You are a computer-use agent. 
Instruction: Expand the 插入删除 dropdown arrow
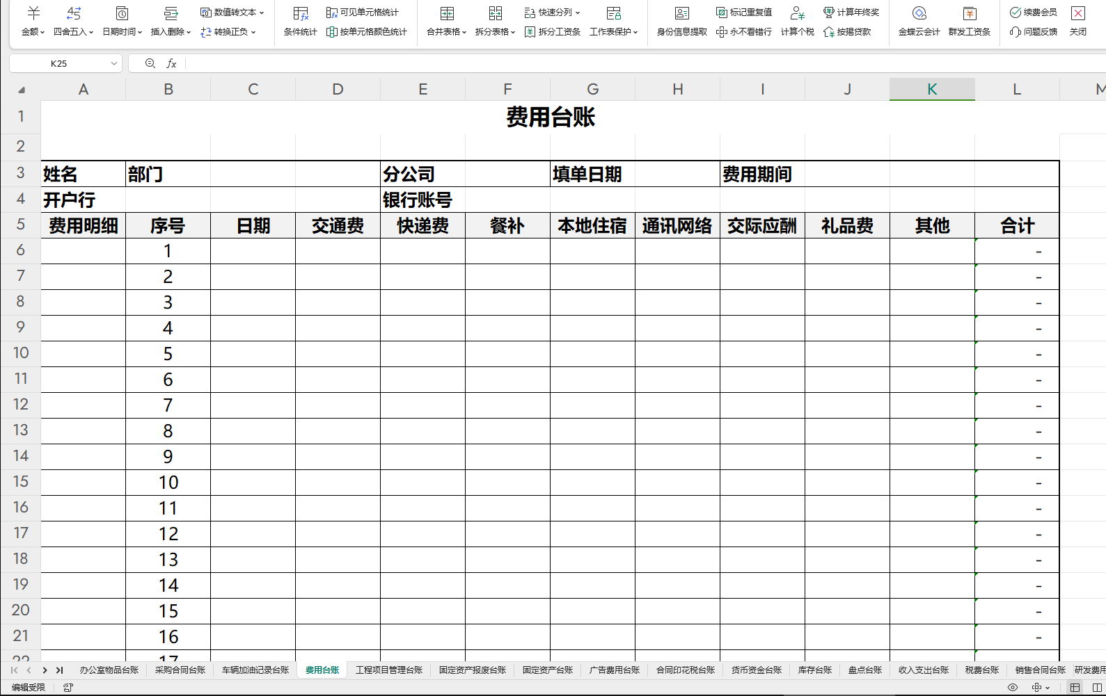point(189,32)
